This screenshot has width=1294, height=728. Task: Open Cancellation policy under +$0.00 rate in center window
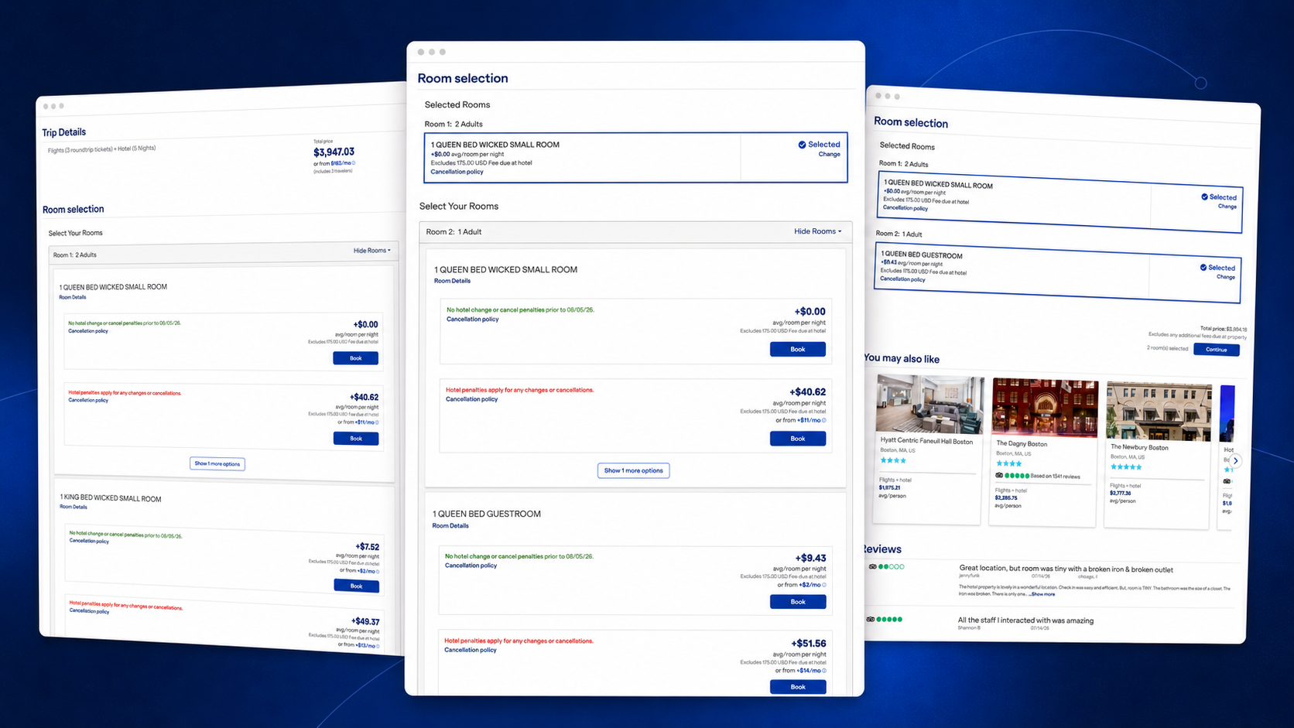coord(472,319)
